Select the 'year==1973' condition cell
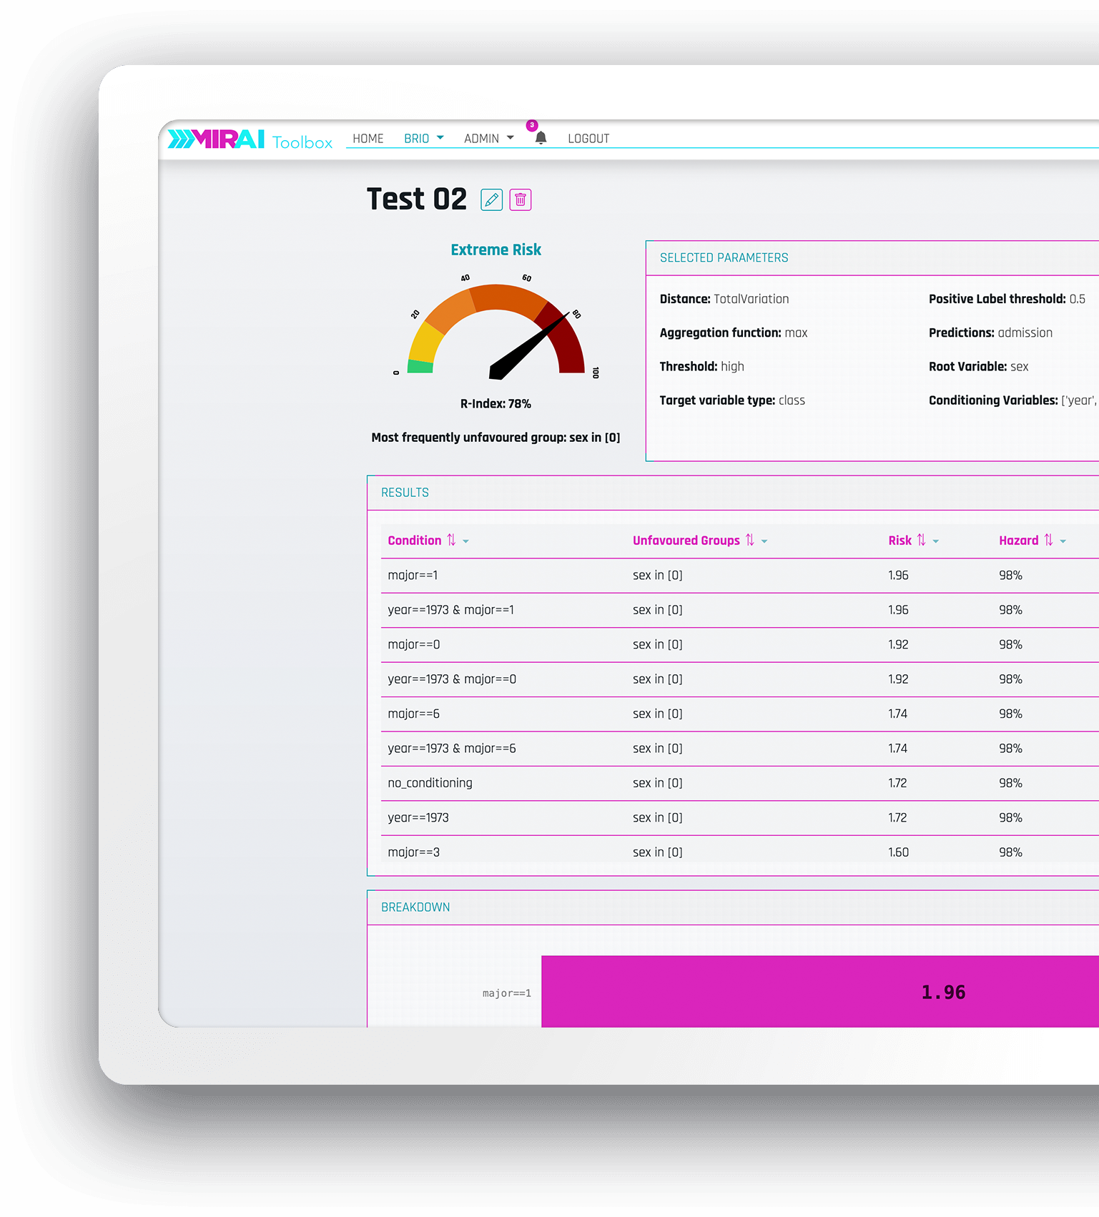This screenshot has height=1217, width=1099. tap(418, 817)
